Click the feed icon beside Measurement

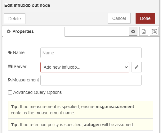pos(10,80)
